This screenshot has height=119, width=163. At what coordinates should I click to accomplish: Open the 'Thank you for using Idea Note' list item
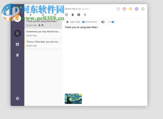click(x=43, y=23)
